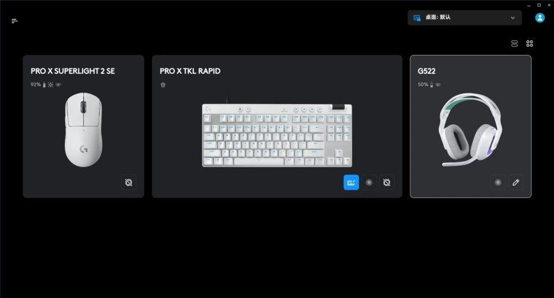The height and width of the screenshot is (298, 554).
Task: Open onboard memory mode for PRO X SUPERLIGHT 2 SE
Action: pos(129,182)
